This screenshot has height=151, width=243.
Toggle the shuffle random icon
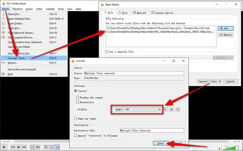pyautogui.click(x=57, y=147)
